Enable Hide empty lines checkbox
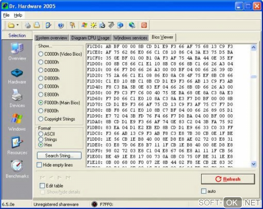Screen dimensions: 263x209 (39, 165)
